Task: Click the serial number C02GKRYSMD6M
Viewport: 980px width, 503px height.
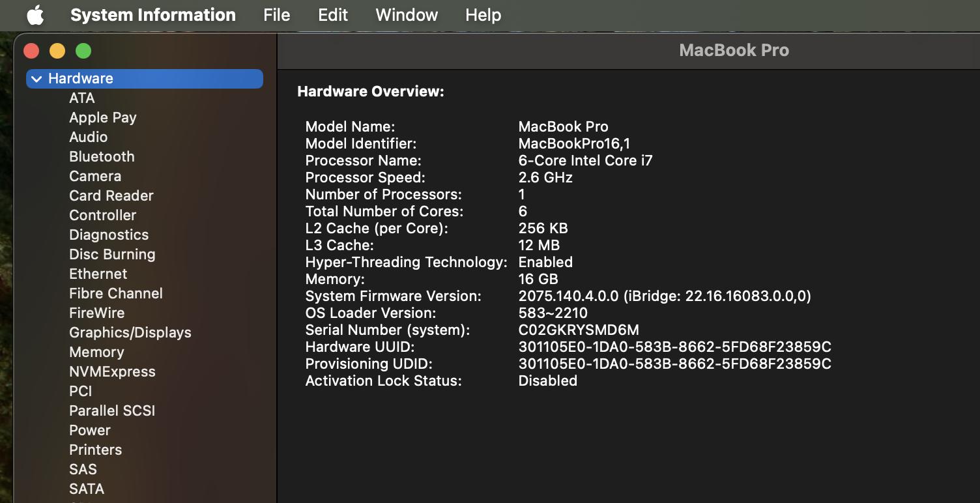Action: tap(579, 330)
